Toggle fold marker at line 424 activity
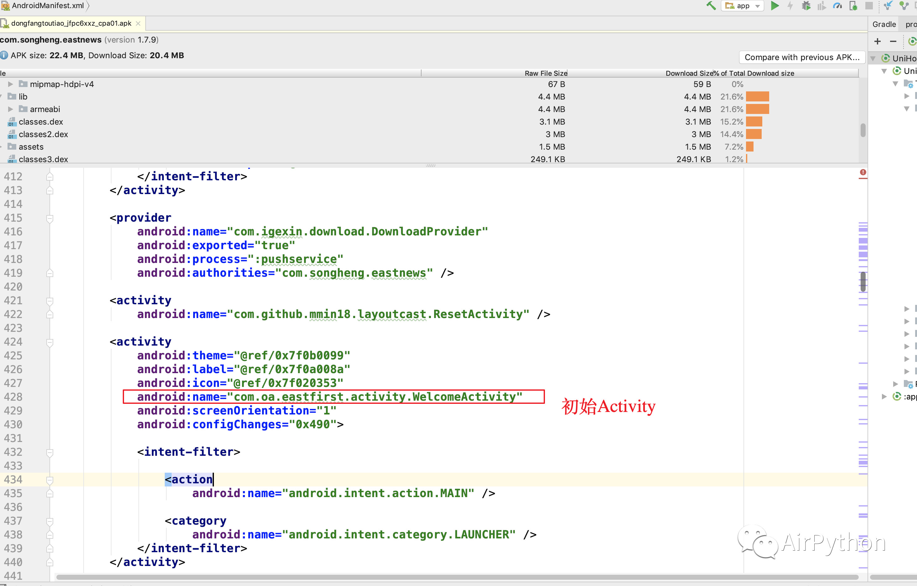 [50, 342]
